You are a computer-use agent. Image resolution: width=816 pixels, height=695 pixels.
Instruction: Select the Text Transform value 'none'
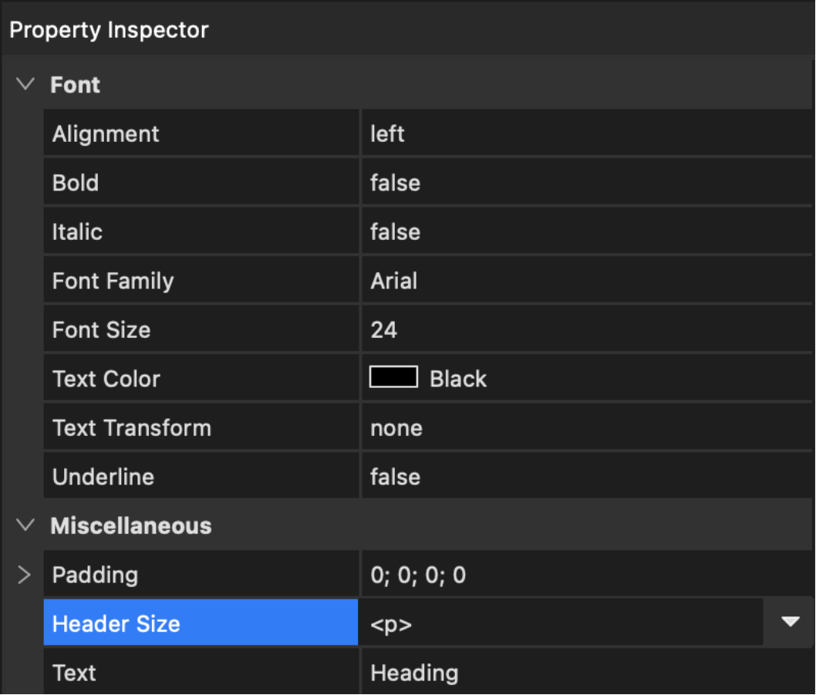pos(396,428)
